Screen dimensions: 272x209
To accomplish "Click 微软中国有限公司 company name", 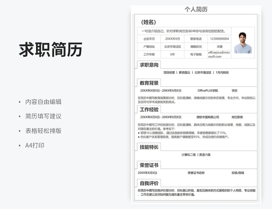I will pos(208,117).
